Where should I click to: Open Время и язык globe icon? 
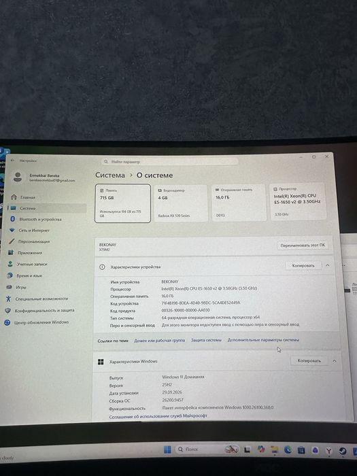[10, 275]
